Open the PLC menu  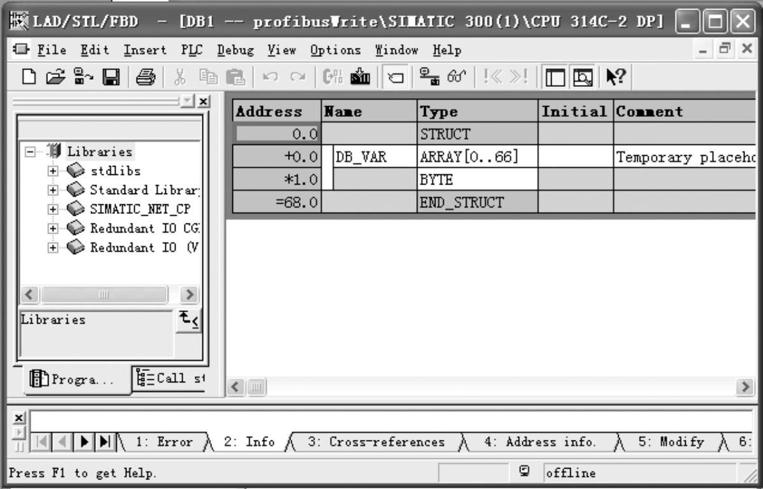click(x=192, y=50)
